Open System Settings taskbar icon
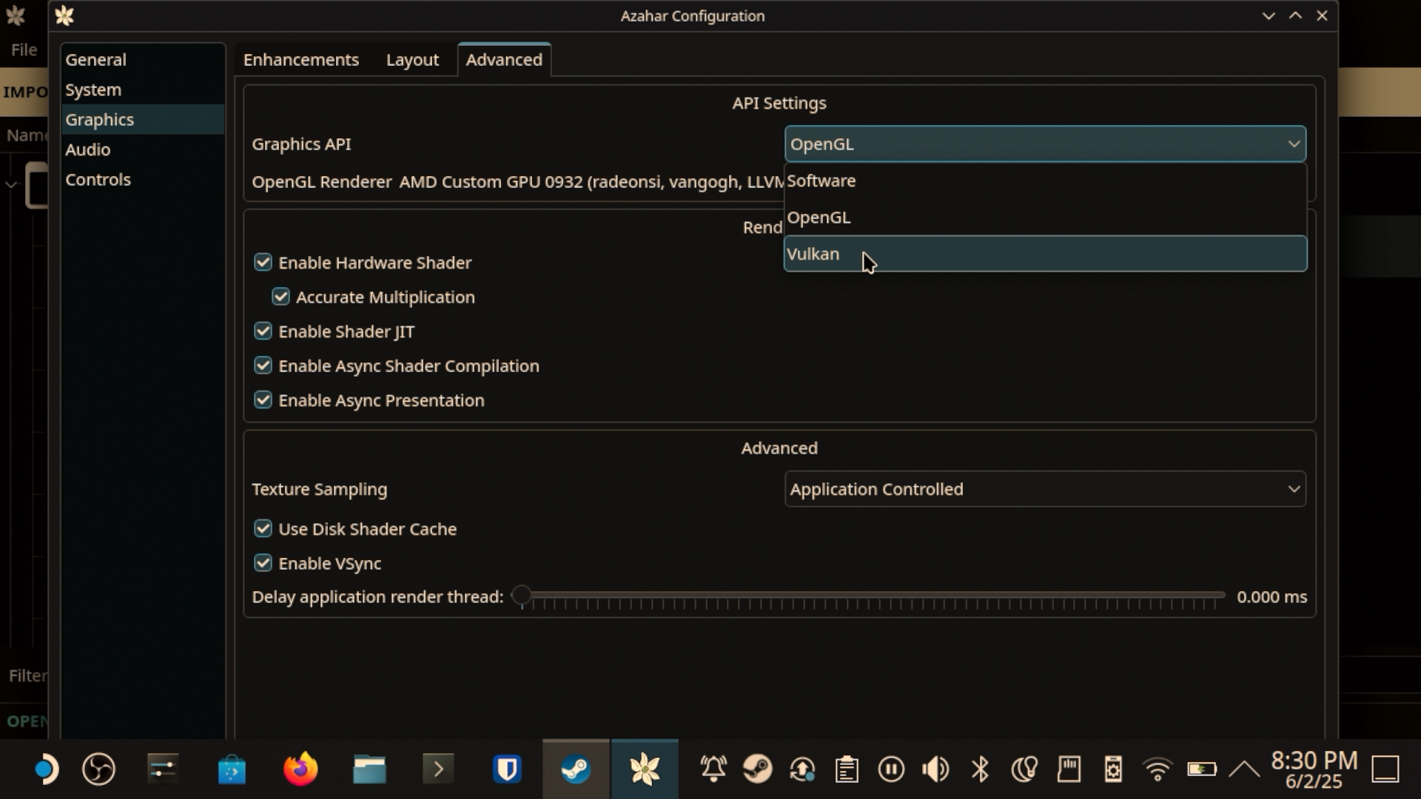 pyautogui.click(x=163, y=769)
